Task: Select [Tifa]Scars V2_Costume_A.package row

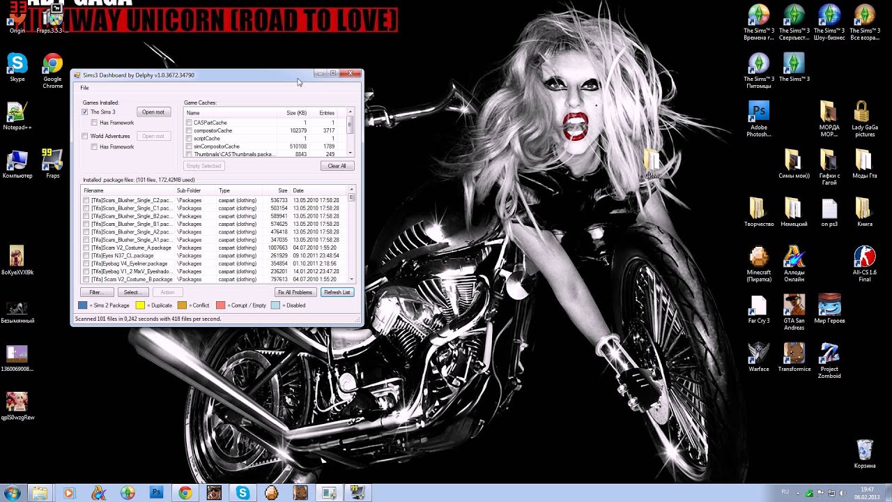Action: click(215, 248)
